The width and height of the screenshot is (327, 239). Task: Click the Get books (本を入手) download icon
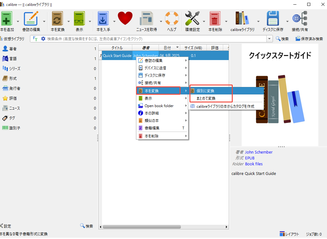[103, 19]
